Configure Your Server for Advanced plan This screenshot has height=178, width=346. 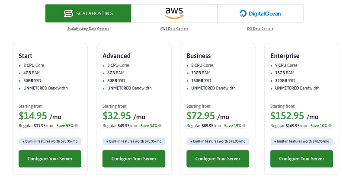coord(134,159)
